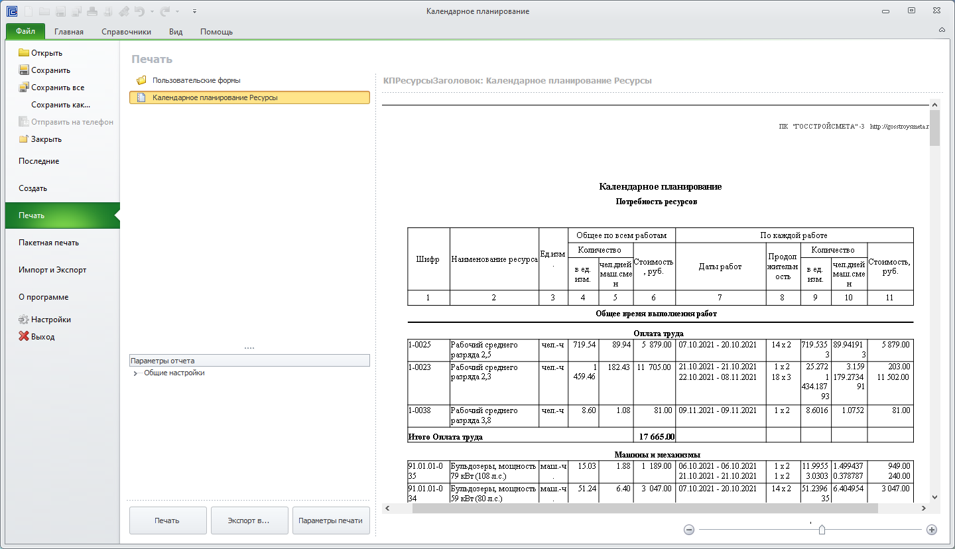The width and height of the screenshot is (955, 549).
Task: Click the Итого Оплата труда row label
Action: [x=446, y=437]
